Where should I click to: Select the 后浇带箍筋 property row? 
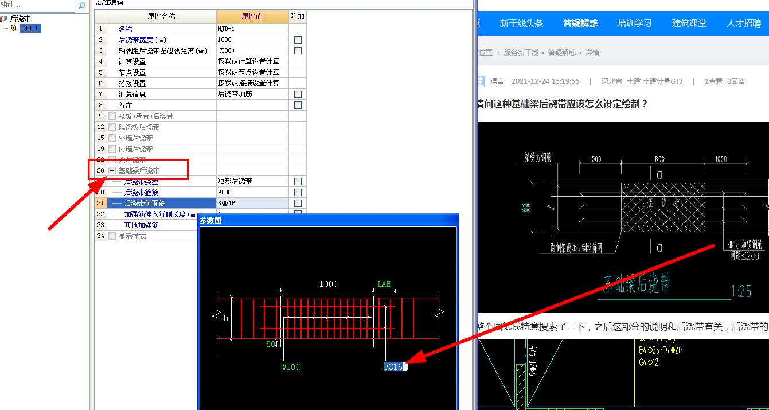(141, 193)
